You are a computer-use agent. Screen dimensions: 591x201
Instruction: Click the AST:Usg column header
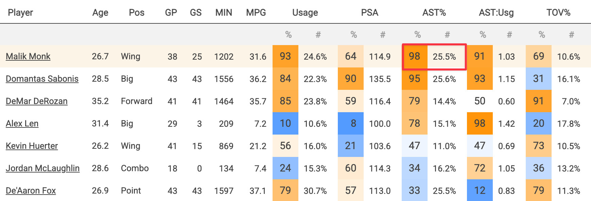(496, 13)
